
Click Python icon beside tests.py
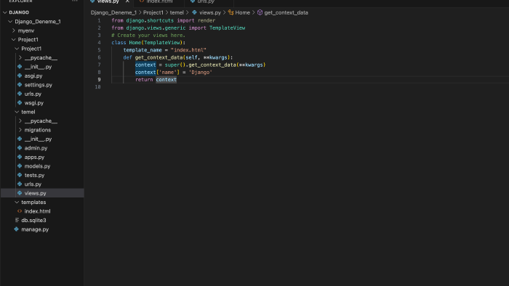(20, 175)
